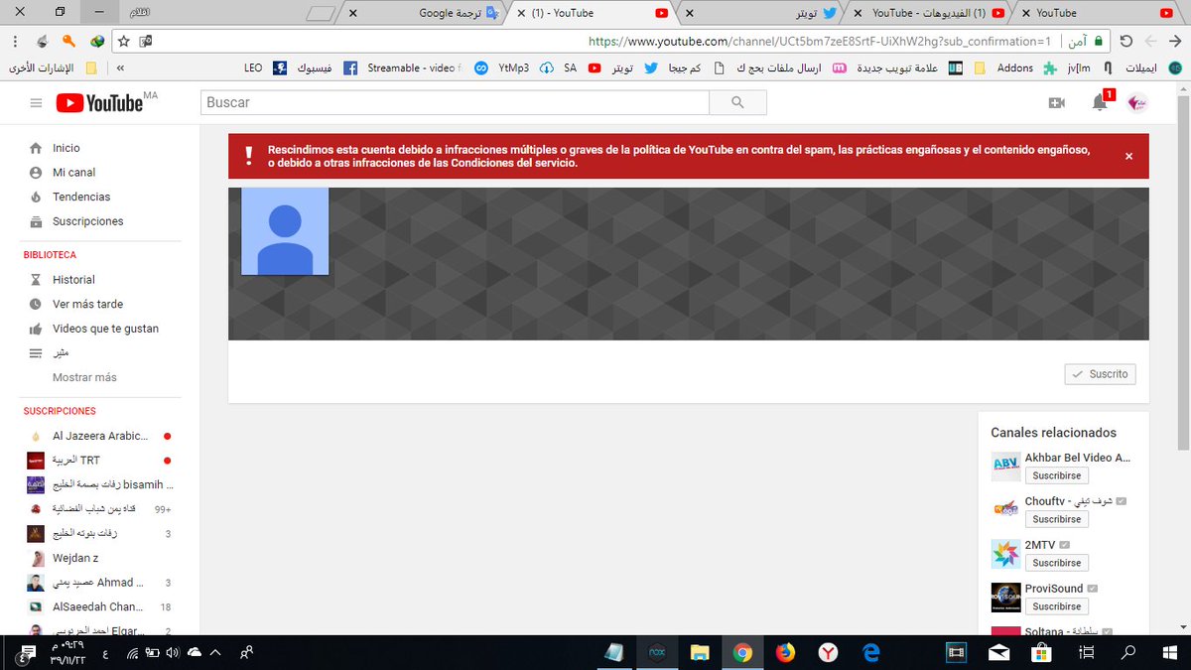The height and width of the screenshot is (670, 1191).
Task: Open the مثير playlist entry
Action: click(61, 353)
